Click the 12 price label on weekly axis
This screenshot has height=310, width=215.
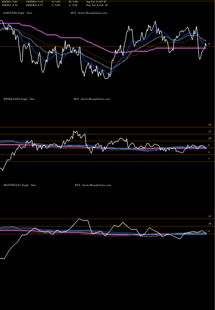[x=210, y=125]
